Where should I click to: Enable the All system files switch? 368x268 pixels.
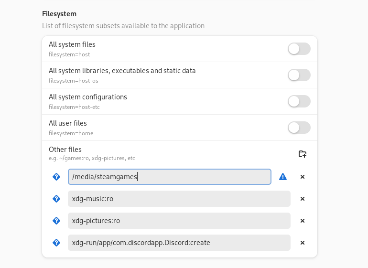(299, 49)
